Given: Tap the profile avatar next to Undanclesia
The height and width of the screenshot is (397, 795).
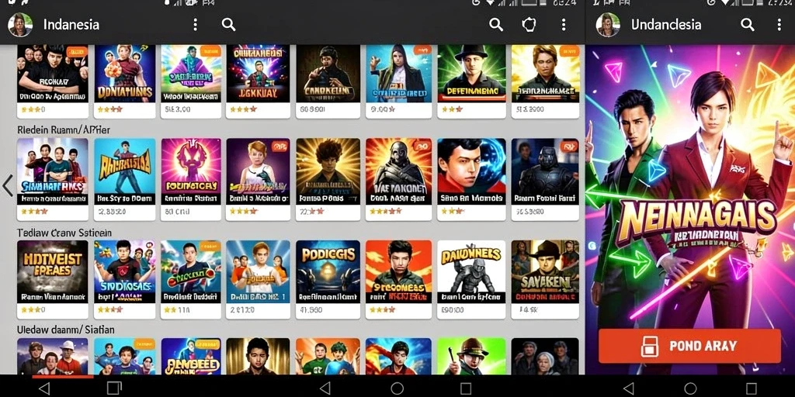Looking at the screenshot, I should 608,25.
